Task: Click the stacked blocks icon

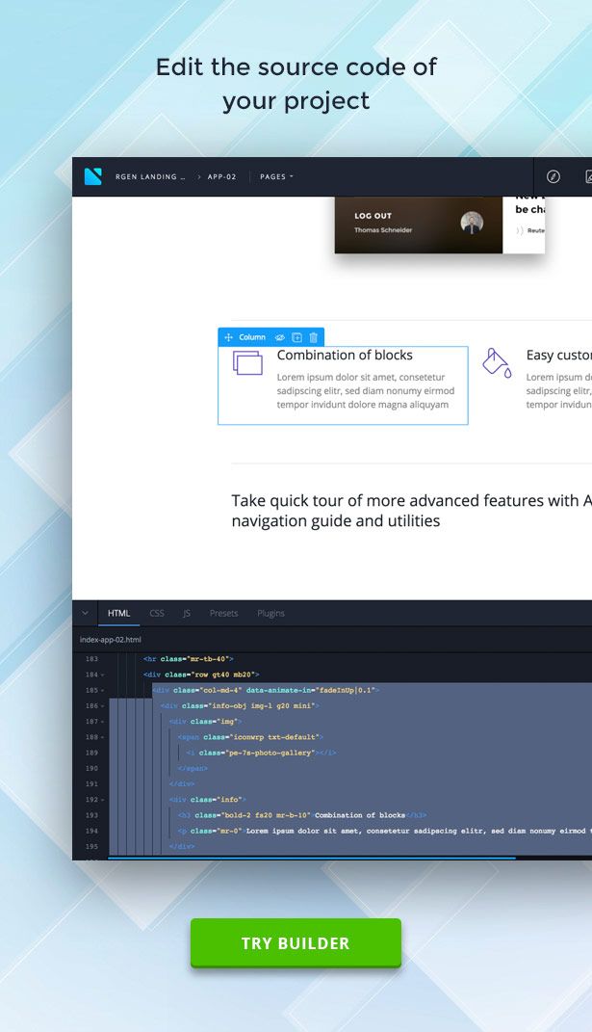Action: (247, 362)
